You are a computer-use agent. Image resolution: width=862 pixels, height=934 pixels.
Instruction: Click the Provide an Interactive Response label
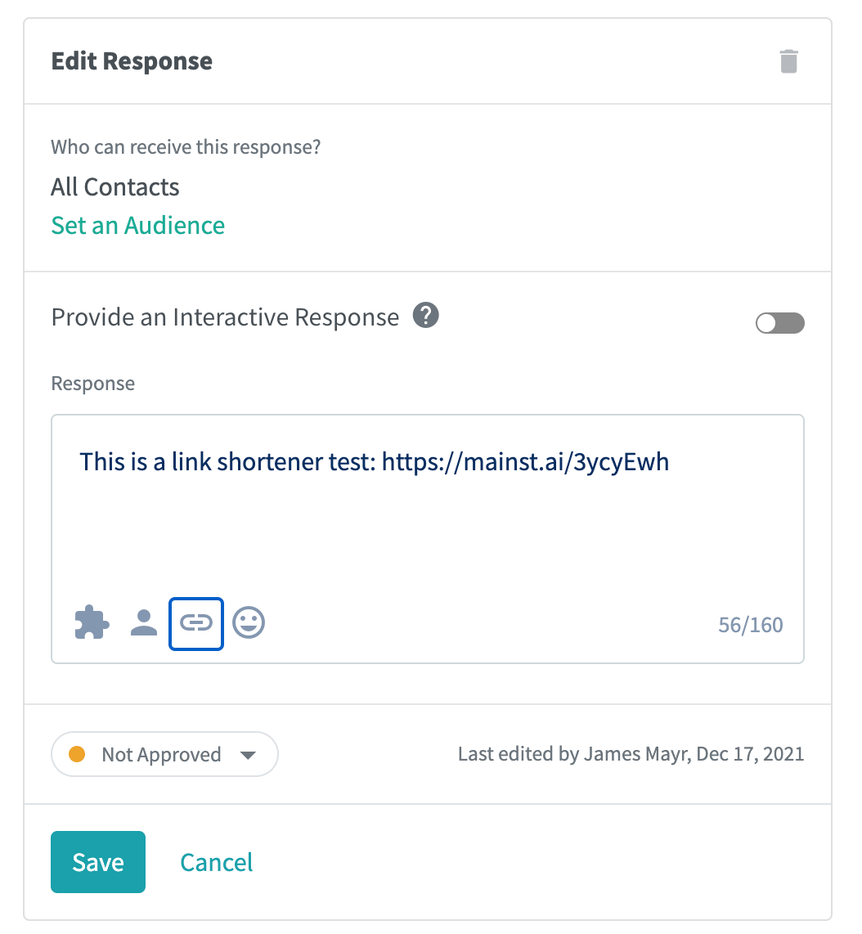coord(225,317)
